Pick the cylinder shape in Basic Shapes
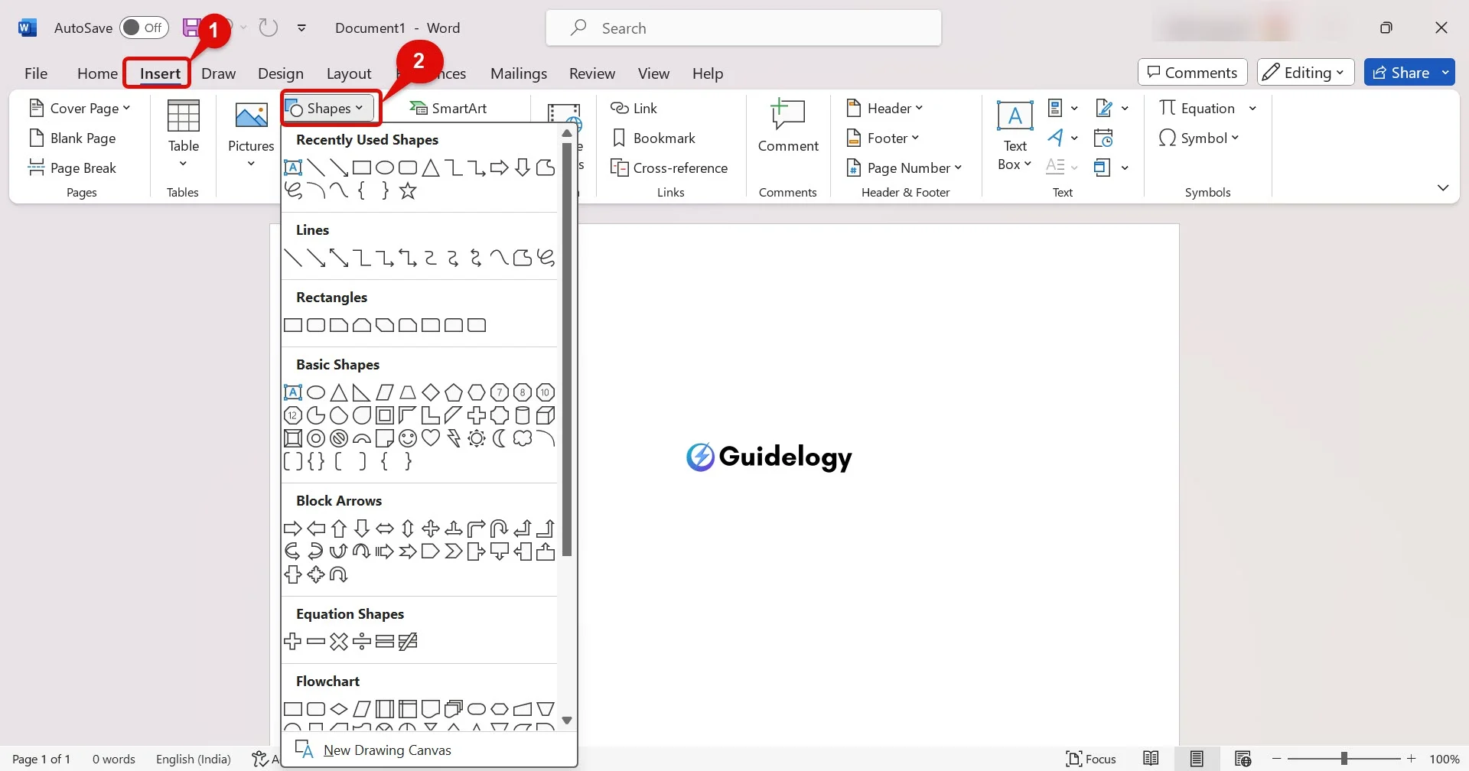The image size is (1469, 771). tap(523, 415)
